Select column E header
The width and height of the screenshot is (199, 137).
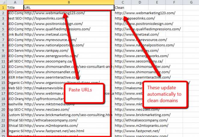[157, 2]
